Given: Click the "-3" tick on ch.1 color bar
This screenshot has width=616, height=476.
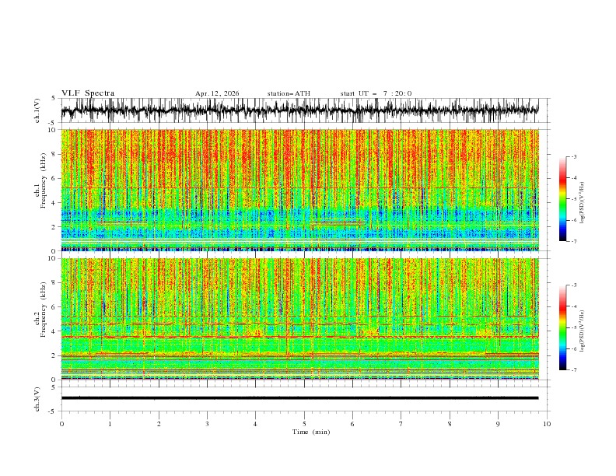Looking at the screenshot, I should click(573, 156).
